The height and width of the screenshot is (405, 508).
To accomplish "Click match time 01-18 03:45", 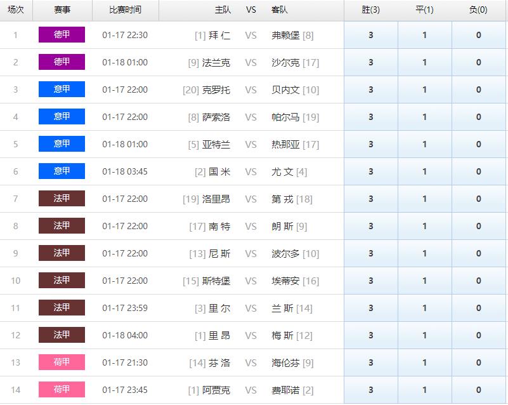I will click(x=125, y=171).
